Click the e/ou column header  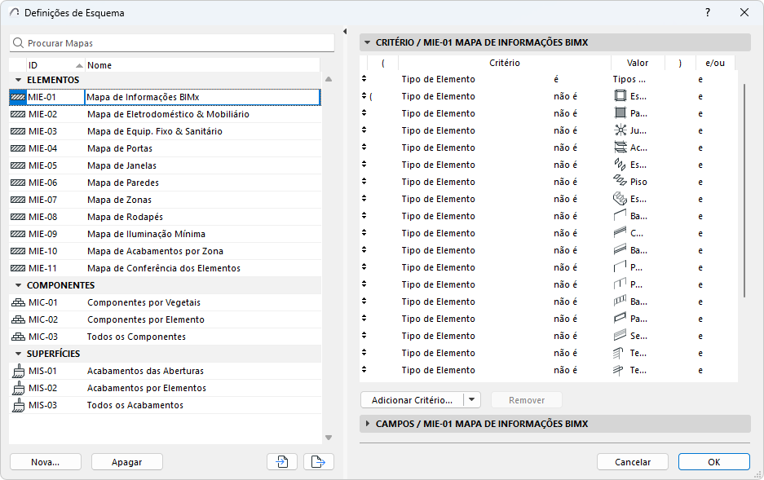[x=715, y=63]
